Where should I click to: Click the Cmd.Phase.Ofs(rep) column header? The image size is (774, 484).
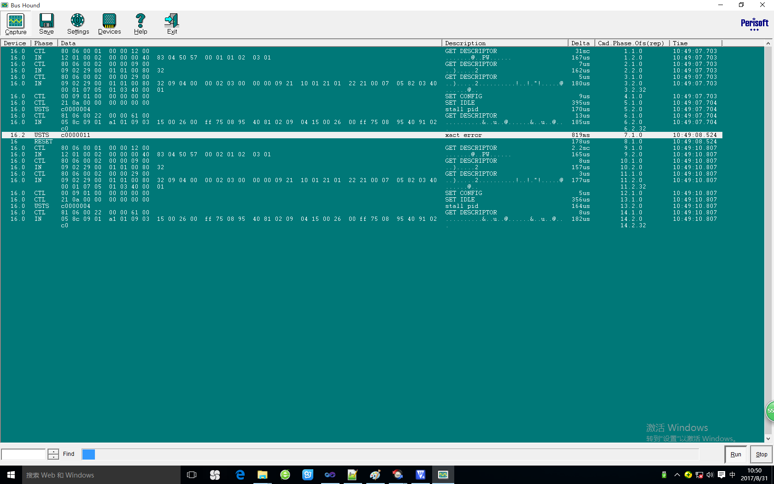[632, 43]
